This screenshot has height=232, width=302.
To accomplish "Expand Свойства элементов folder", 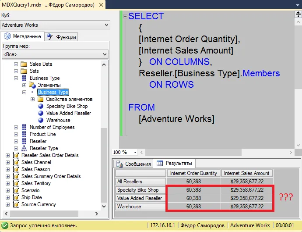I will [x=32, y=99].
